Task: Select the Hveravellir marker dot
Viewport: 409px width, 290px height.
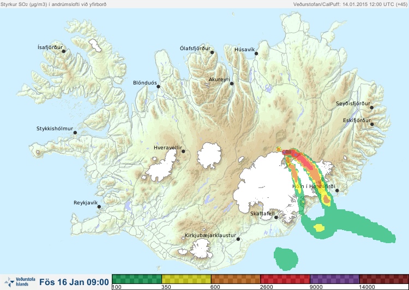Action: pos(183,151)
